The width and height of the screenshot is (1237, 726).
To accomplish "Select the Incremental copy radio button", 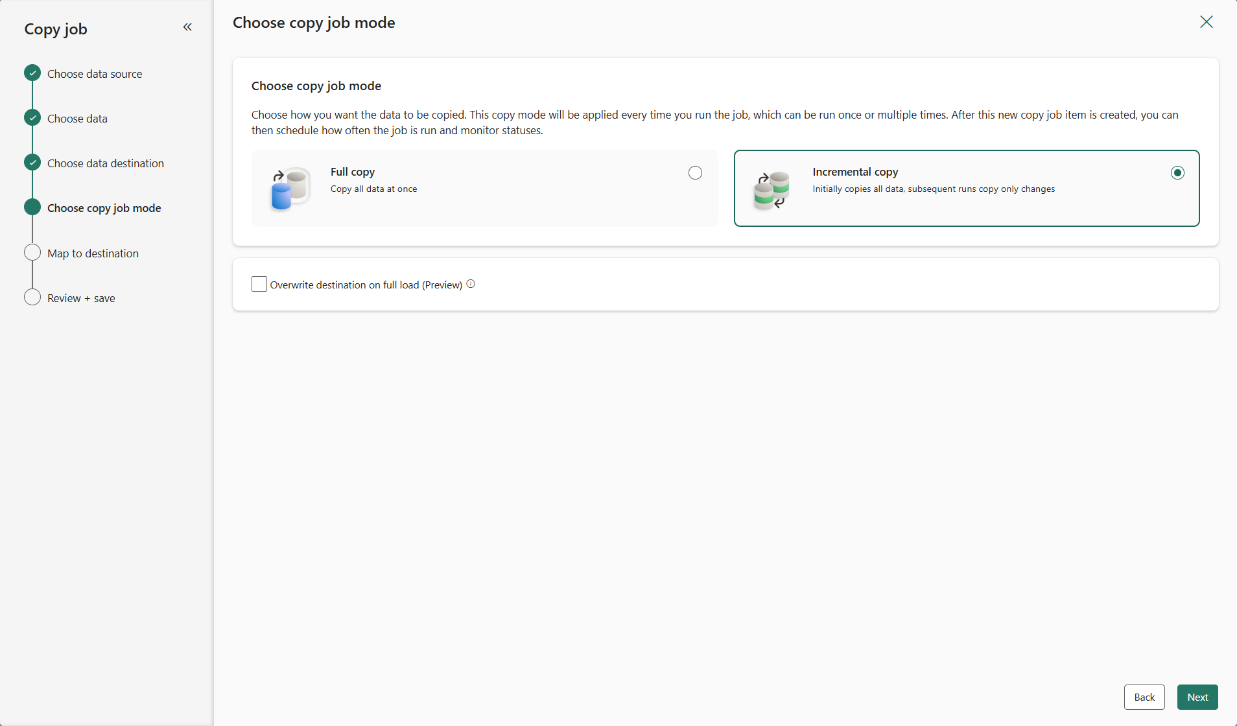I will coord(1177,172).
